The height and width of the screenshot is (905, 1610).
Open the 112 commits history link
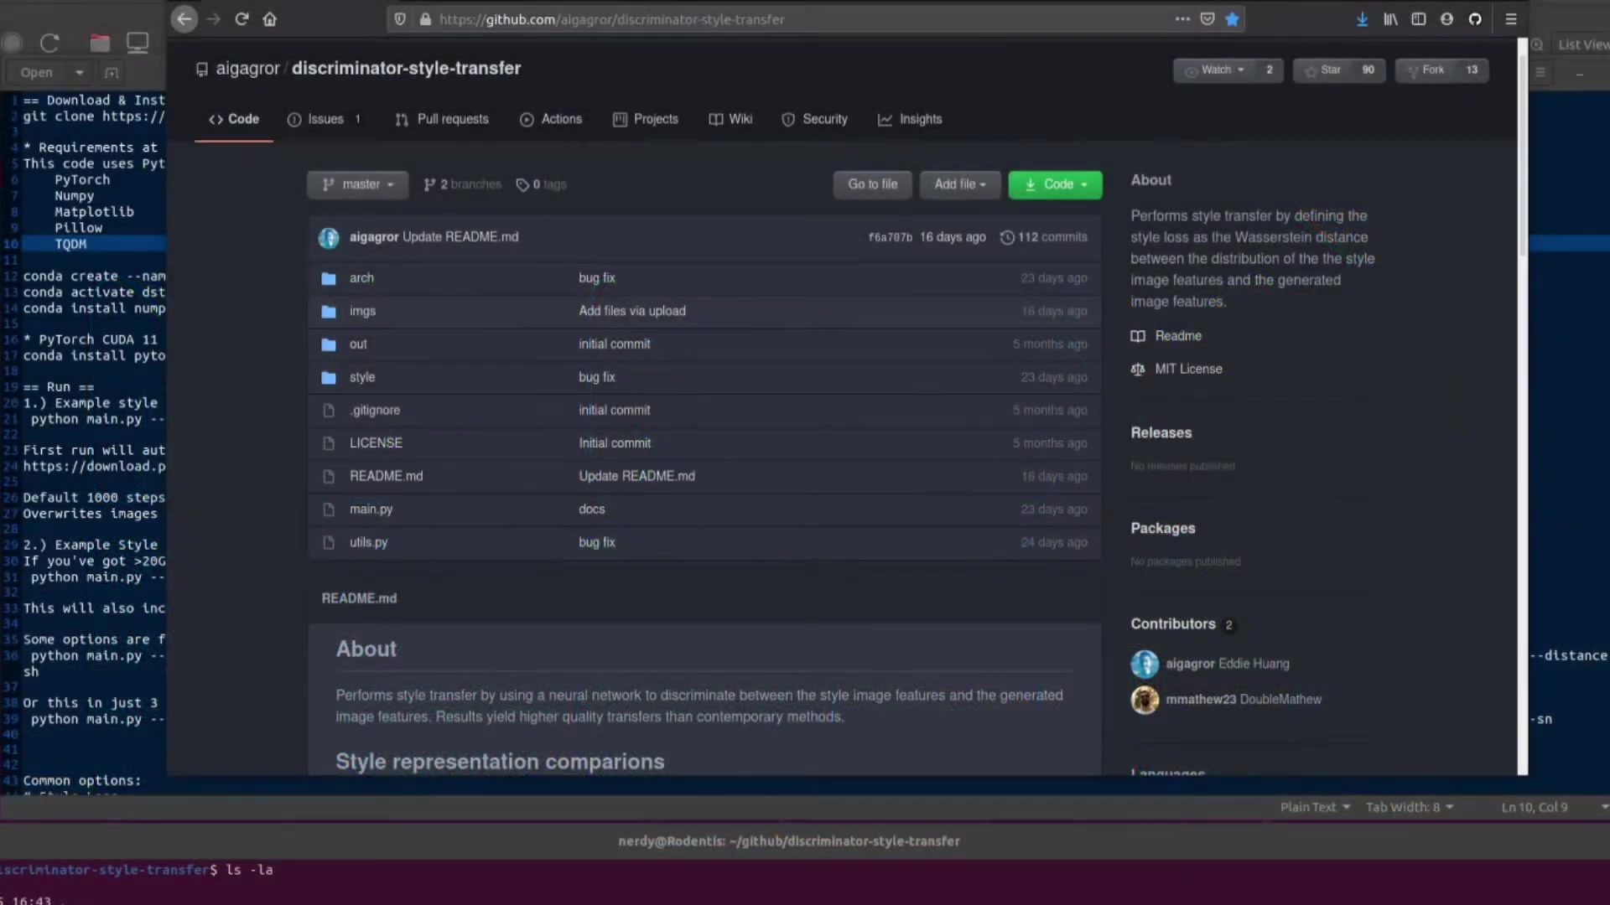[1044, 237]
